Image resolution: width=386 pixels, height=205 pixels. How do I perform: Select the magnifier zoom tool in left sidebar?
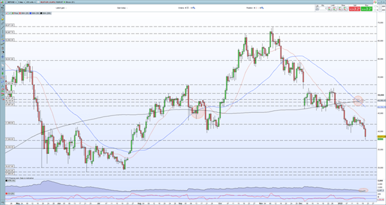tap(2, 15)
